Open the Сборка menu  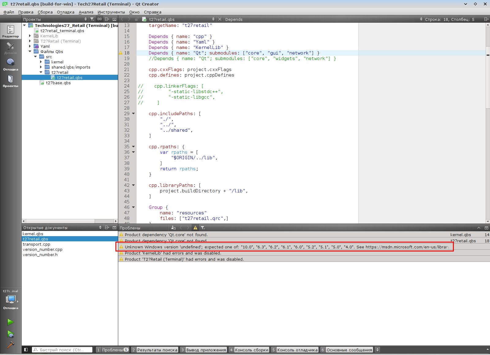point(45,12)
